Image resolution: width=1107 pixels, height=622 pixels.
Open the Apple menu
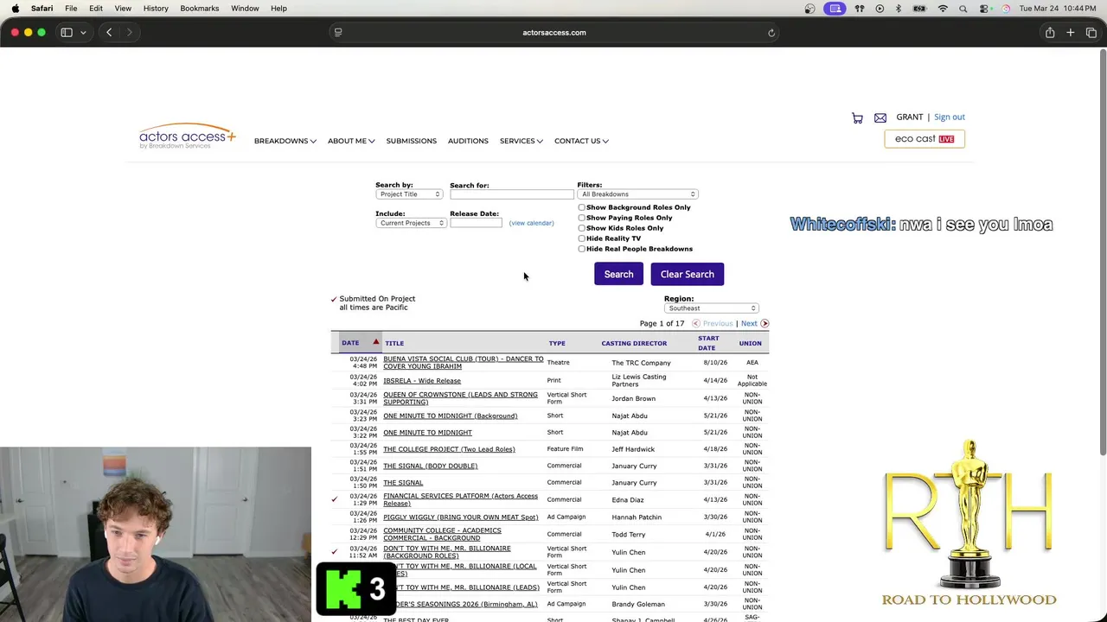[x=15, y=9]
